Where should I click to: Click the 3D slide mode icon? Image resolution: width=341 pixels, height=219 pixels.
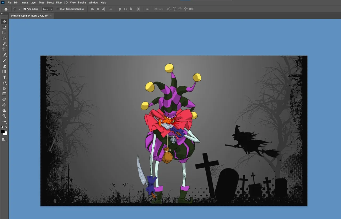[x=186, y=9]
